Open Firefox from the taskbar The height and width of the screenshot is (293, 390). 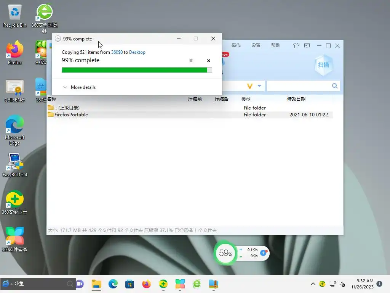[x=147, y=284]
